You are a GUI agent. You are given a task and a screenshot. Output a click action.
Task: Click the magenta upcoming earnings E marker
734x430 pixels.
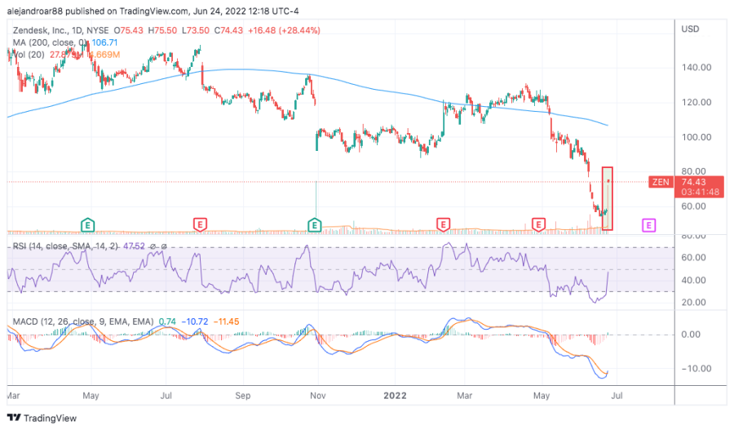649,226
